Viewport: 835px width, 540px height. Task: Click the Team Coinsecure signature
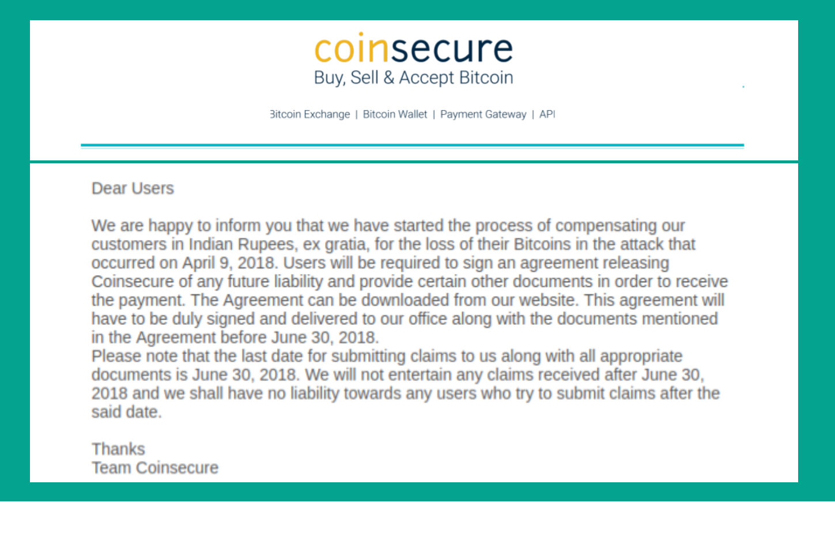tap(155, 467)
